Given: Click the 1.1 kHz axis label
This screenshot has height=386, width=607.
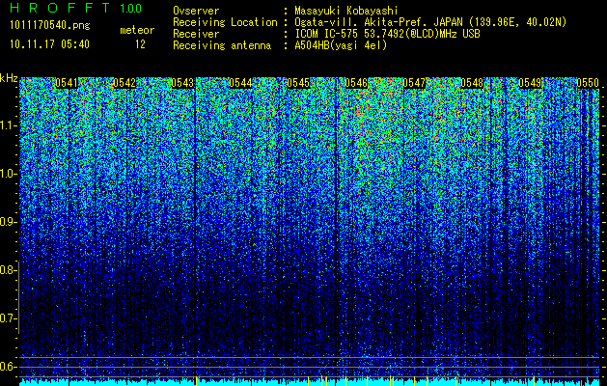Looking at the screenshot, I should point(7,125).
